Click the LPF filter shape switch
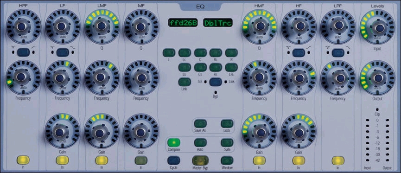 [338, 53]
